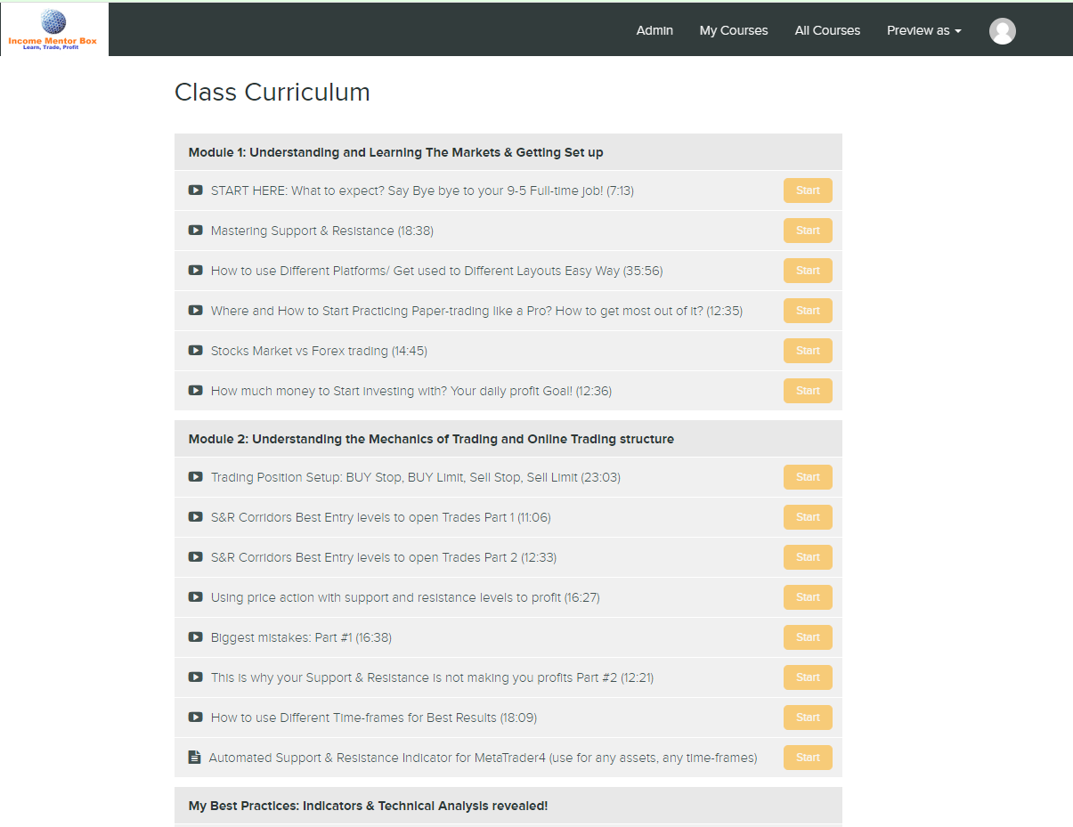The height and width of the screenshot is (827, 1073).
Task: Click video icon beside S&R Corridors Part 2
Action: pyautogui.click(x=196, y=557)
